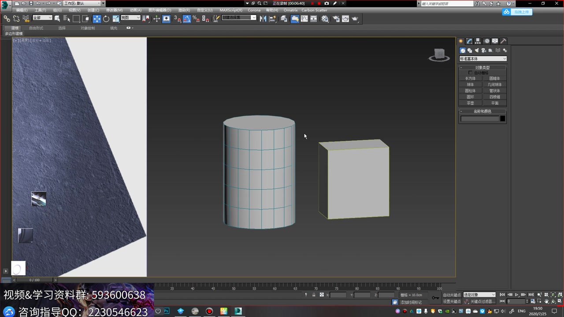
Task: Activate the Select and Move tool
Action: click(x=97, y=18)
